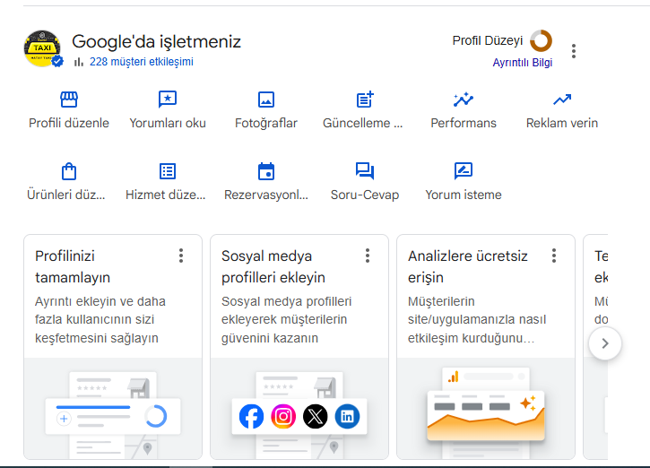Click the Profil Düzeyi label
650x468 pixels.
coord(488,40)
